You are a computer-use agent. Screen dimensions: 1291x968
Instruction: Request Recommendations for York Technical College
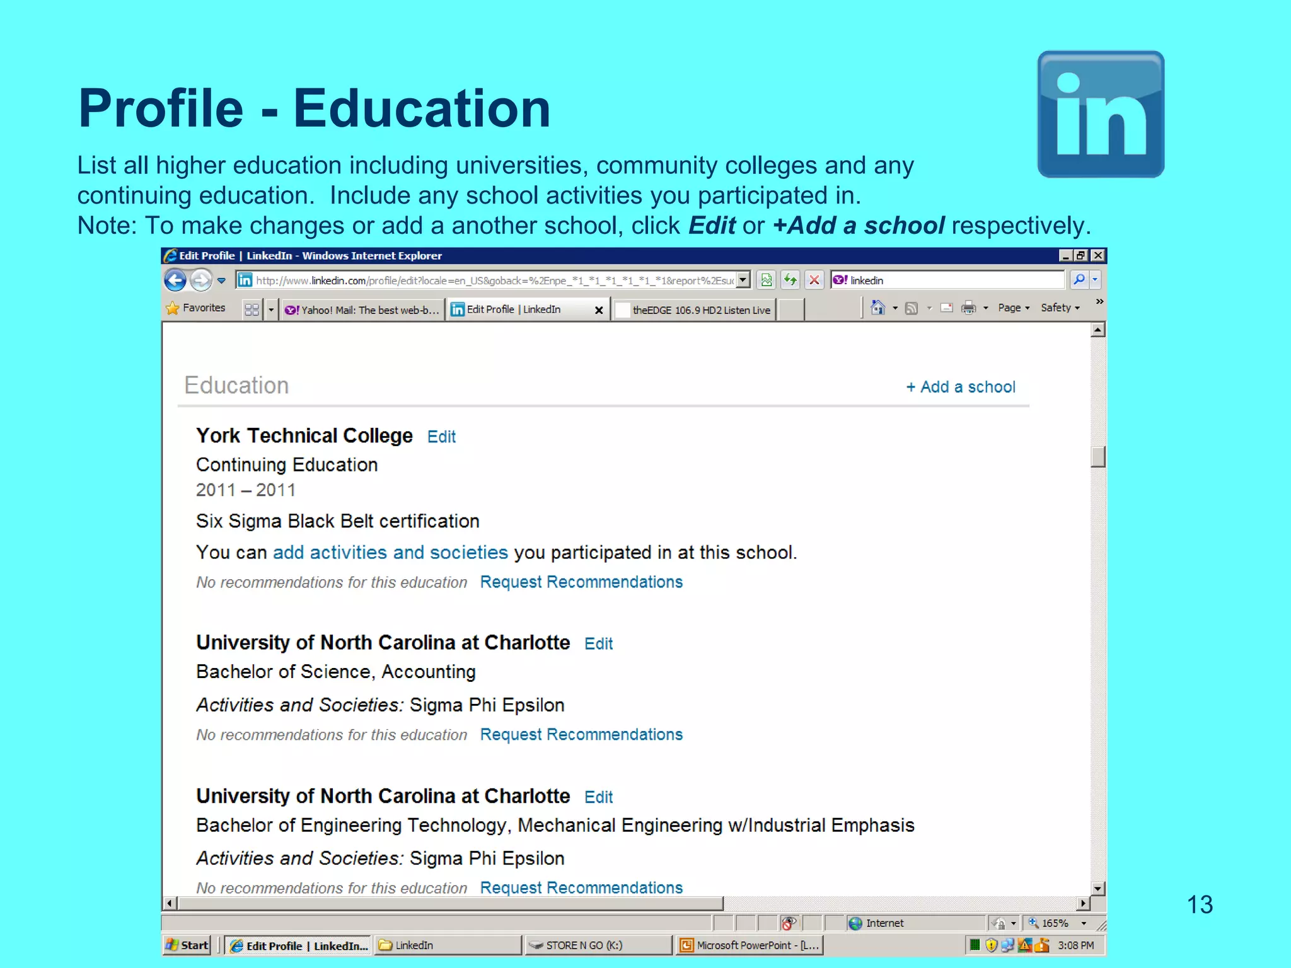click(x=581, y=582)
